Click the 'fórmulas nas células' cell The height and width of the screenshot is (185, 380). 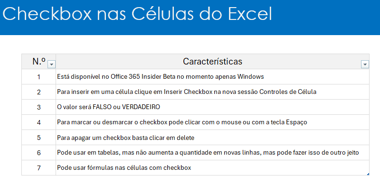[212, 168]
